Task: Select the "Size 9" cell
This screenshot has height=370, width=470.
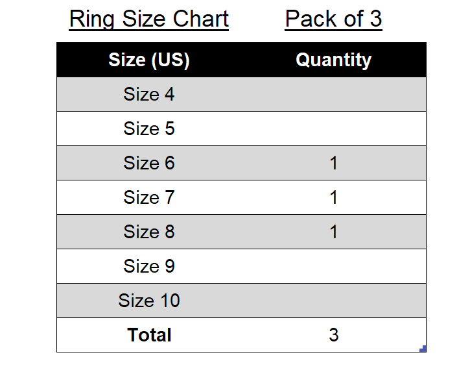Action: coord(149,267)
